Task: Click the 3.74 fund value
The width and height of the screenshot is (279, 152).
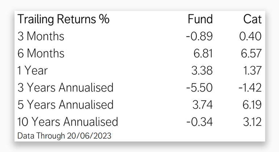Action: [202, 104]
